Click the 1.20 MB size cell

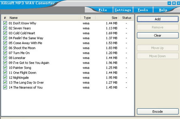click(x=112, y=53)
